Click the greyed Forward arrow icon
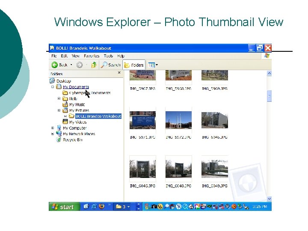The height and width of the screenshot is (231, 308). [x=80, y=65]
